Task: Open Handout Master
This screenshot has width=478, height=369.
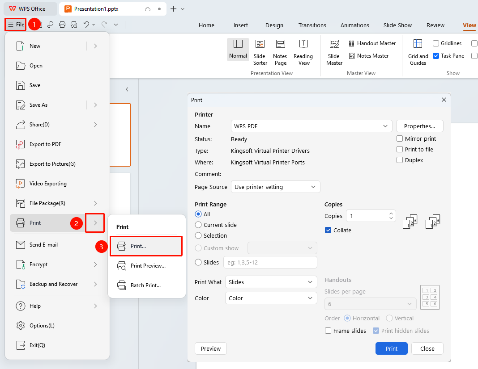Action: click(372, 43)
